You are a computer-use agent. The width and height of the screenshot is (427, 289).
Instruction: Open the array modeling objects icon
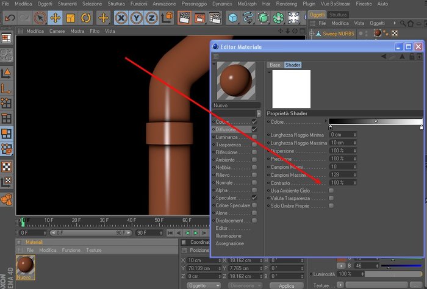[278, 18]
